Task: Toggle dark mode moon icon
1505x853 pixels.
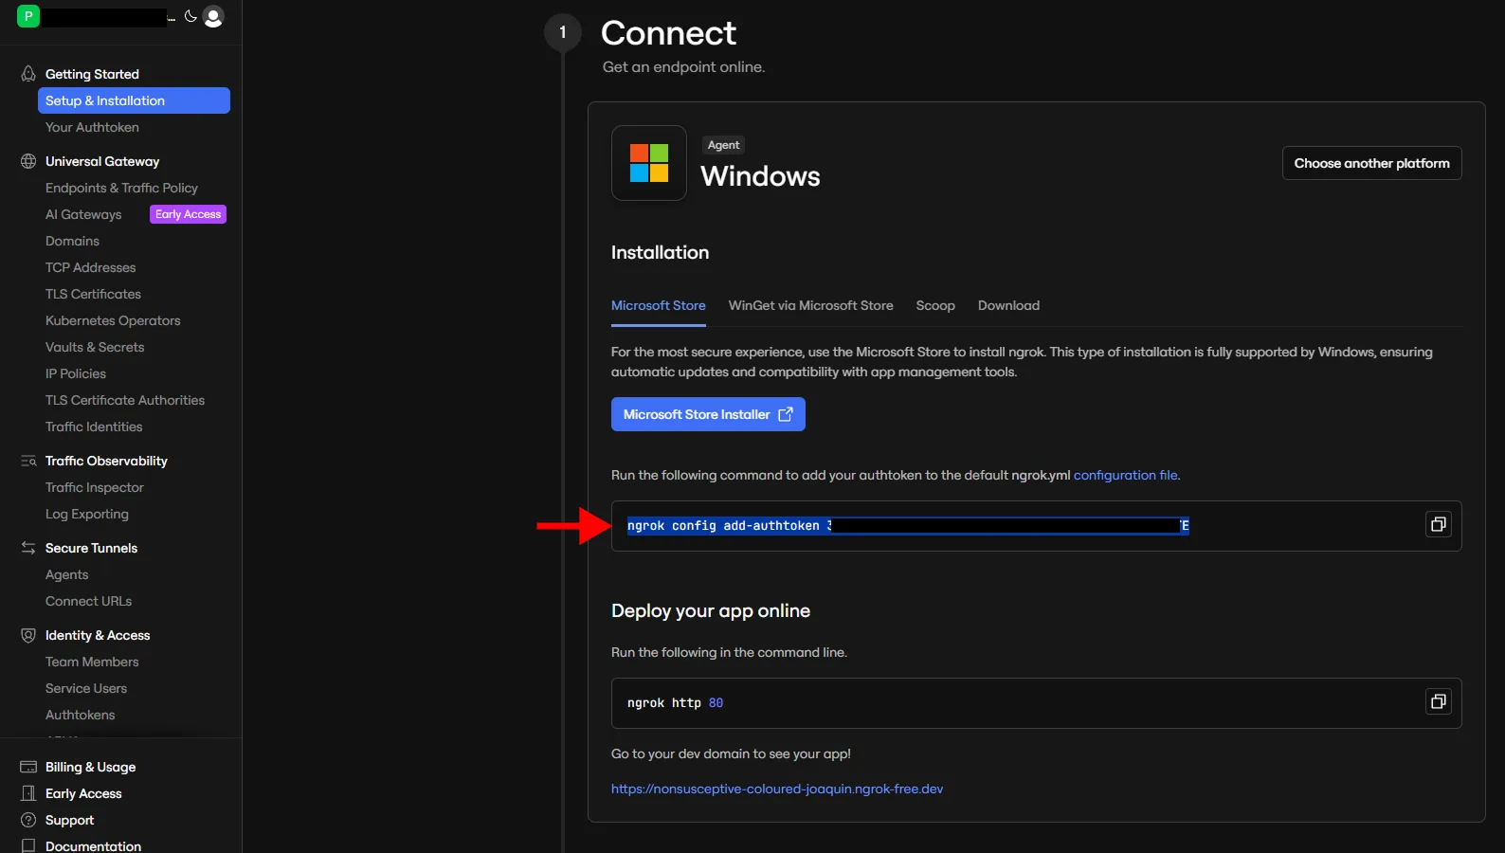Action: coord(190,16)
